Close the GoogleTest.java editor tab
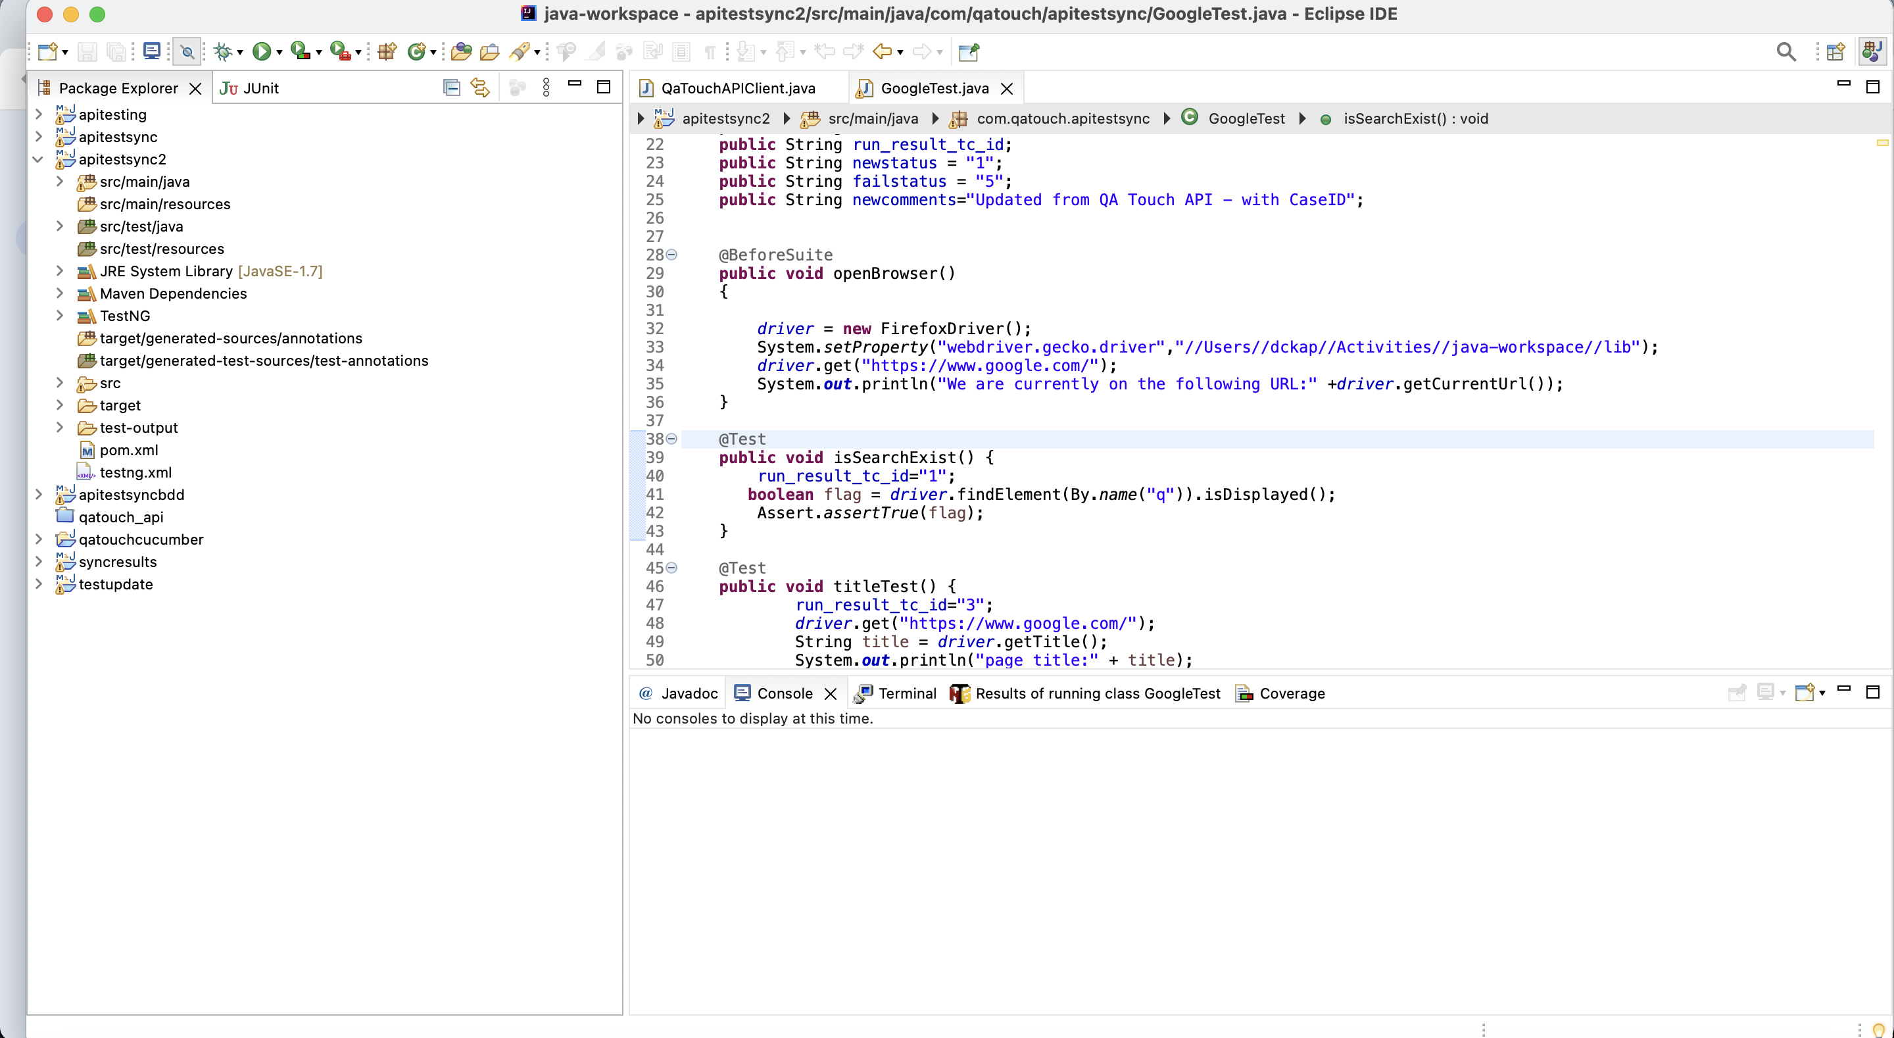The height and width of the screenshot is (1038, 1894). 1008,89
